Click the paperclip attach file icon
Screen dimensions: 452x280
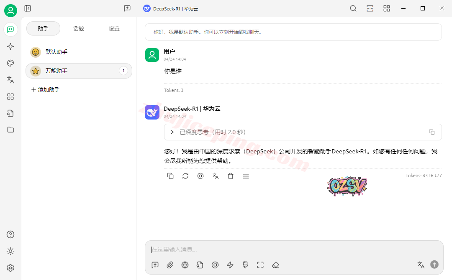pyautogui.click(x=170, y=265)
